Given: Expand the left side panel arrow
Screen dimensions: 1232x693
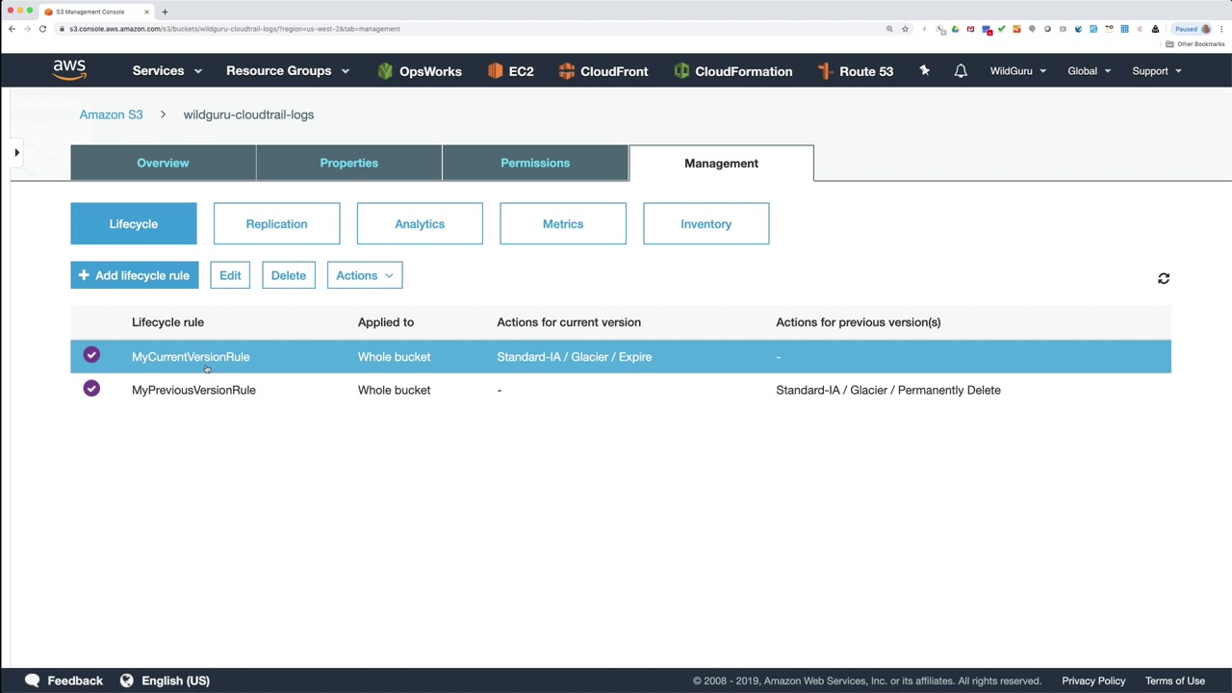Looking at the screenshot, I should (16, 152).
